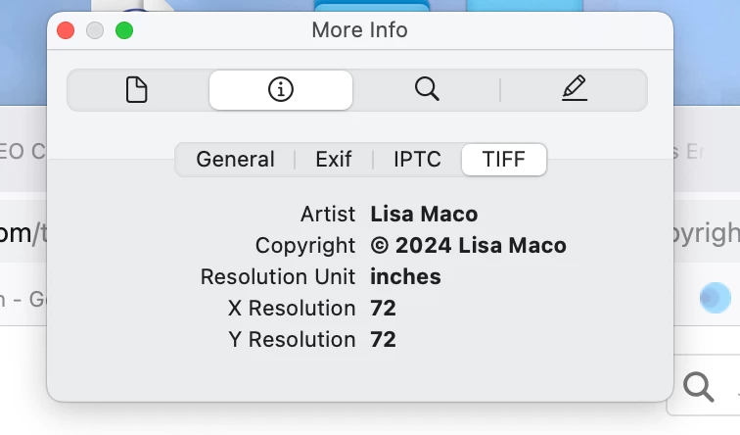Click the search magnifier behind the window

pyautogui.click(x=698, y=387)
